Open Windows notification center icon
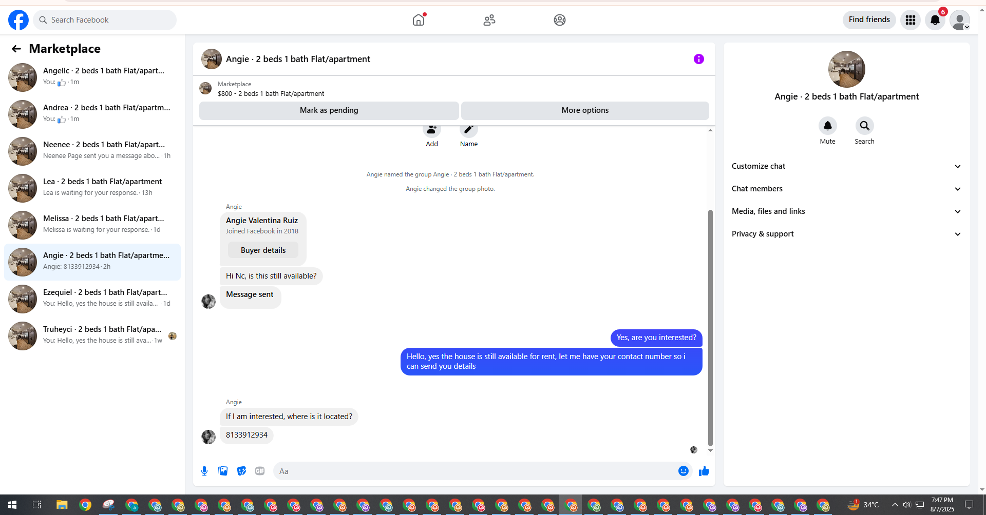Viewport: 986px width, 515px height. [x=969, y=505]
